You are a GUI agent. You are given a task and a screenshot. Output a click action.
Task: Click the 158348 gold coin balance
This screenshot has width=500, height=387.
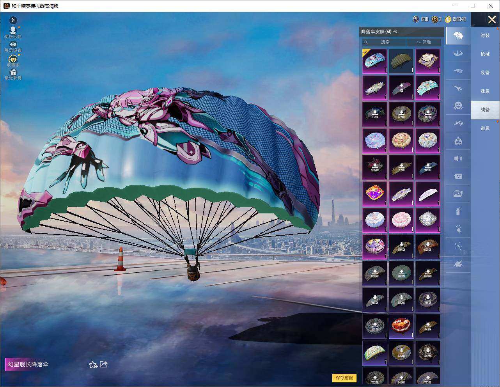[455, 19]
